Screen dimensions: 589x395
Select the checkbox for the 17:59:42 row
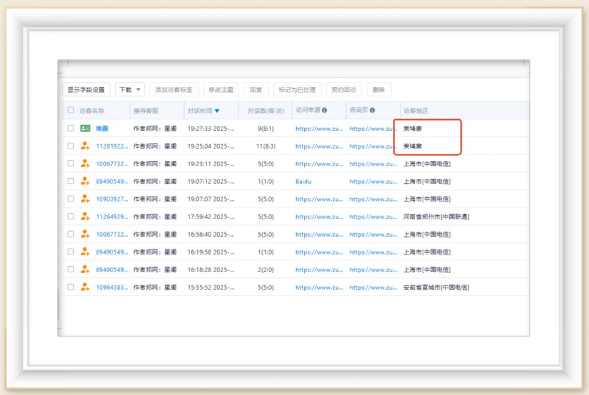tap(71, 217)
